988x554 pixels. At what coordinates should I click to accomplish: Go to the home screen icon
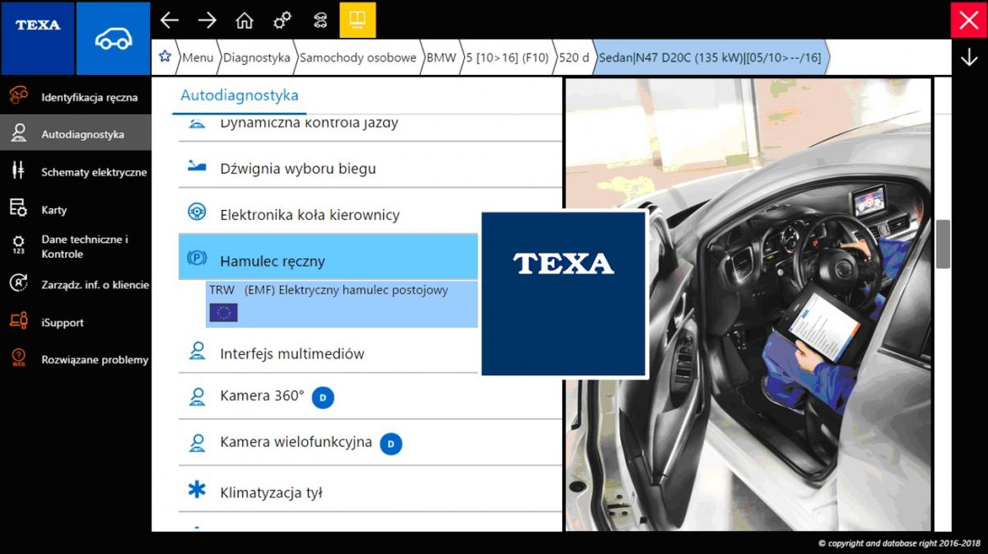pos(245,20)
